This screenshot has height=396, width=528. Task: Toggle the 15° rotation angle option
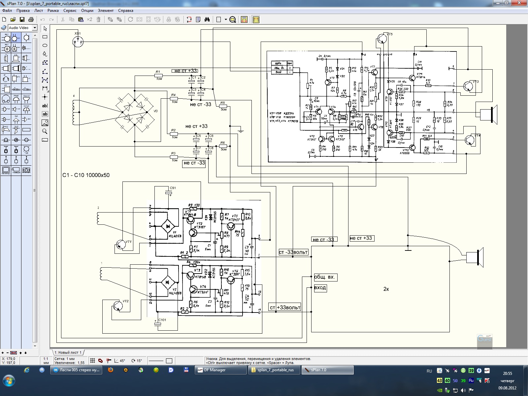137,361
